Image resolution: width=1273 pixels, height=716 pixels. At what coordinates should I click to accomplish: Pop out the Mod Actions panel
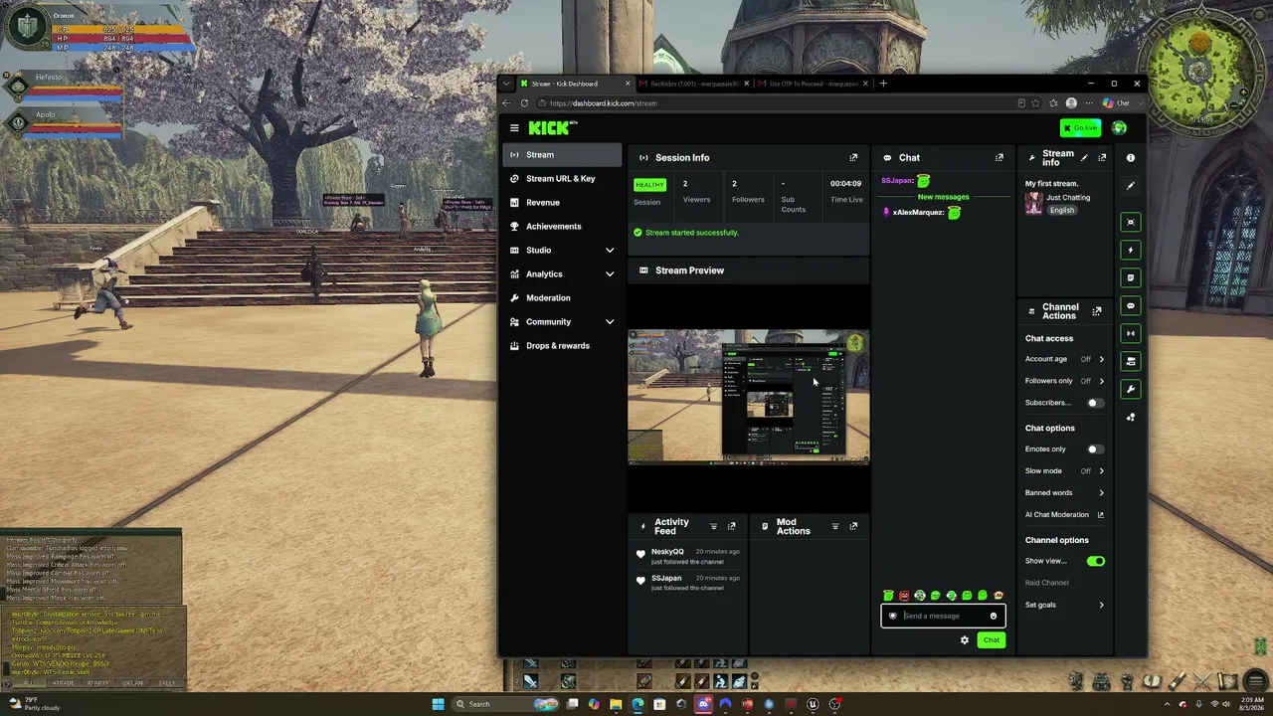(853, 526)
